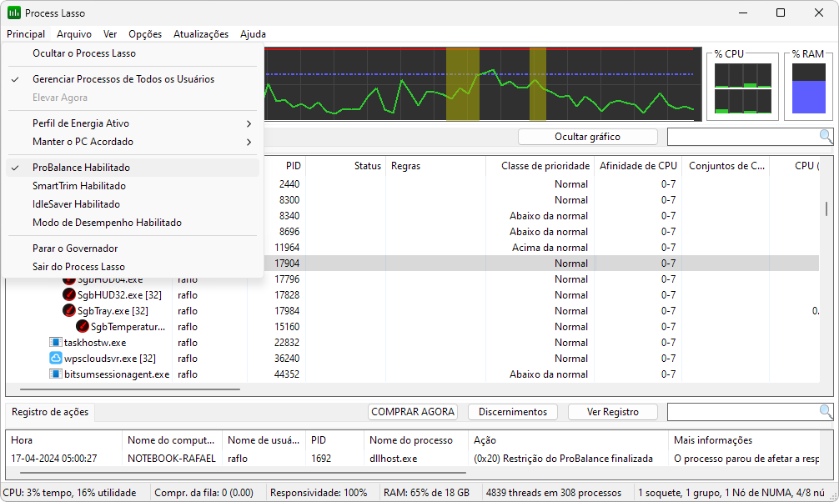
Task: Click the Ocultar gráfico button
Action: (587, 137)
